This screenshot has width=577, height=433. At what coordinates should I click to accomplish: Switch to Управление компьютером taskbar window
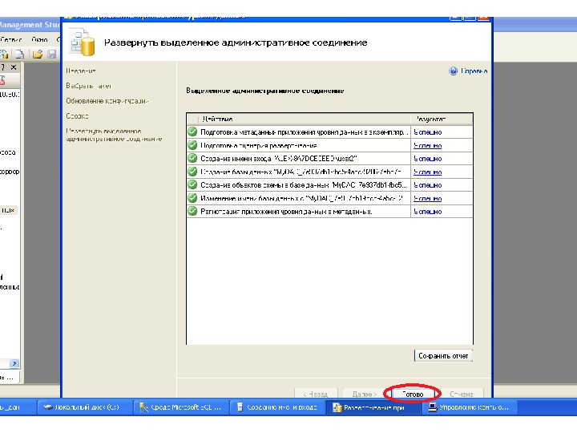point(470,407)
